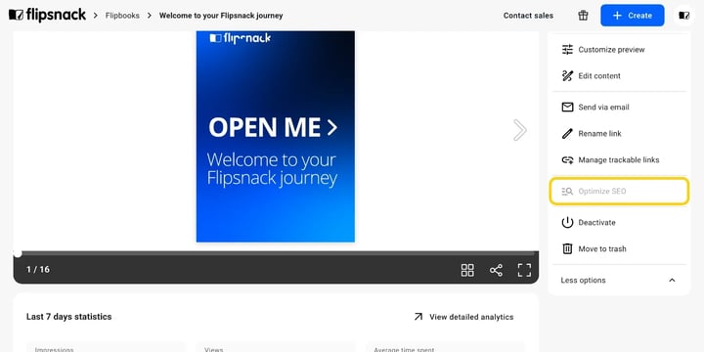Go to next flipbook page arrow

click(x=520, y=130)
